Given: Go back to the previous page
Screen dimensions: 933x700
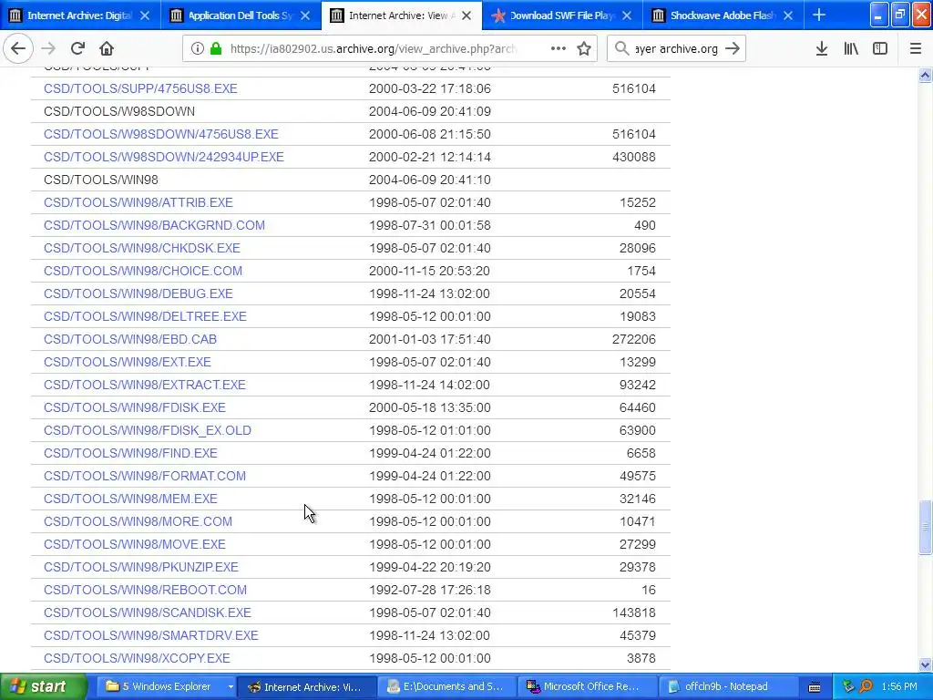Looking at the screenshot, I should [x=18, y=49].
